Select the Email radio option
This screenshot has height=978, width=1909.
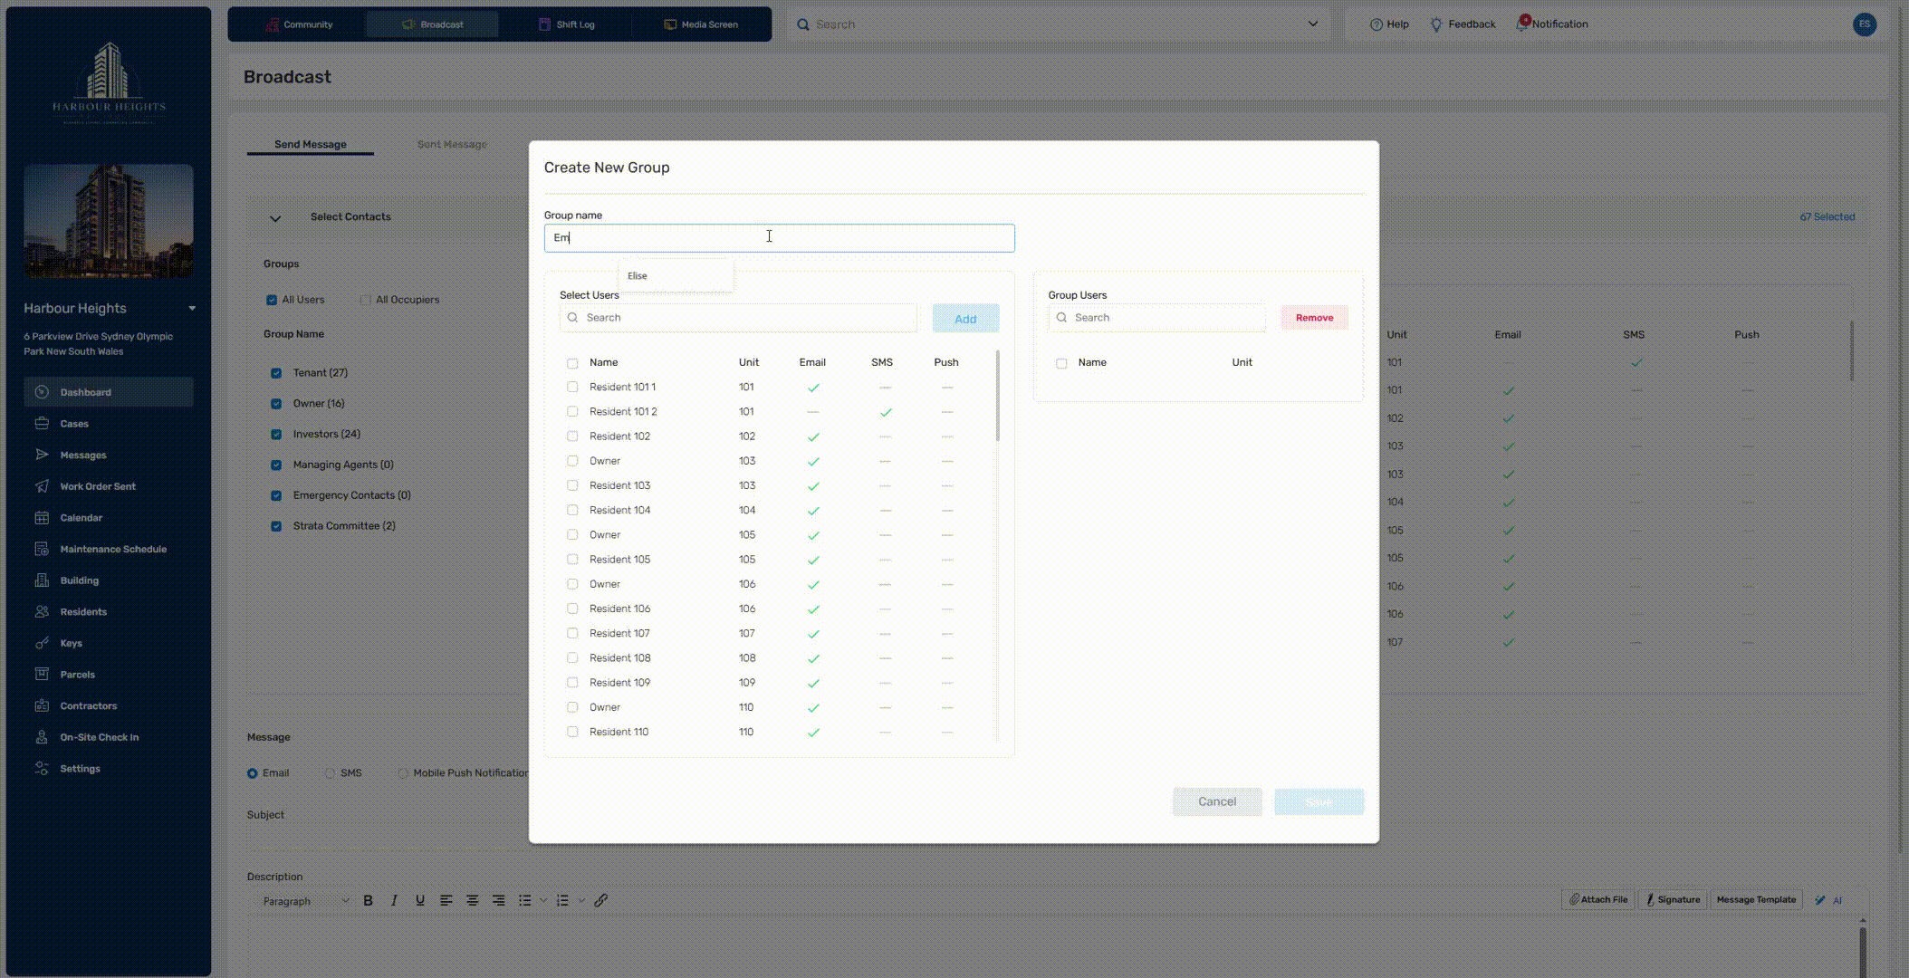253,773
